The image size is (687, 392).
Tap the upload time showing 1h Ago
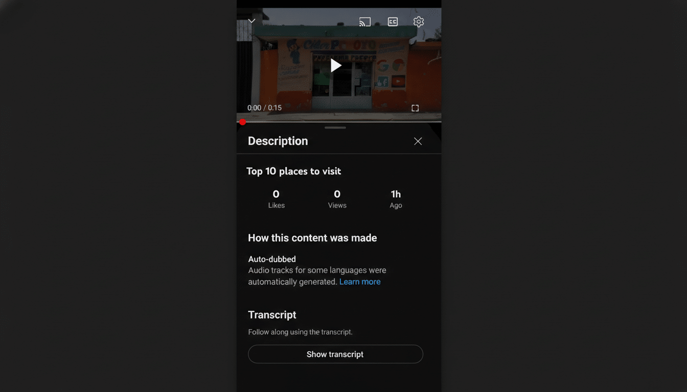tap(396, 199)
